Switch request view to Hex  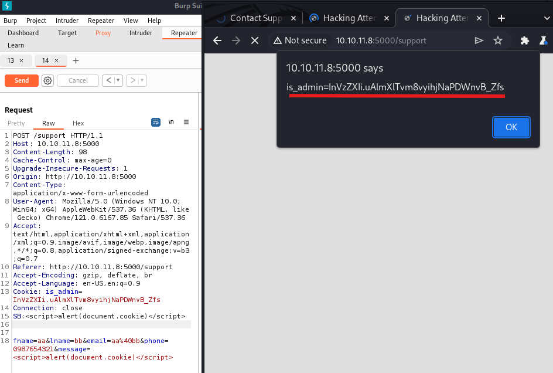pos(78,123)
